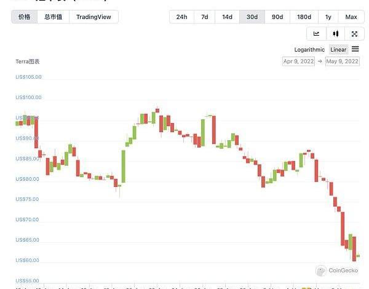Switch to candlestick chart view

pos(335,34)
